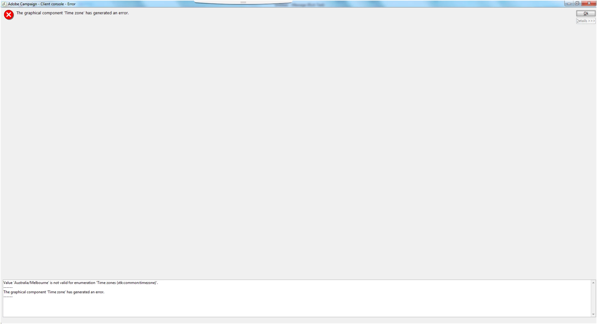Screen dimensions: 597x324
Task: Click the details box scroll down arrow
Action: (x=593, y=314)
